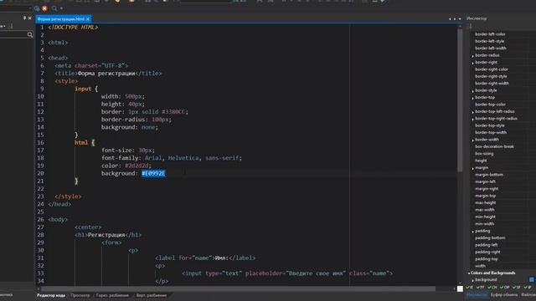This screenshot has height=301, width=536.
Task: Toggle OP browser compatibility check
Action: (504, 288)
